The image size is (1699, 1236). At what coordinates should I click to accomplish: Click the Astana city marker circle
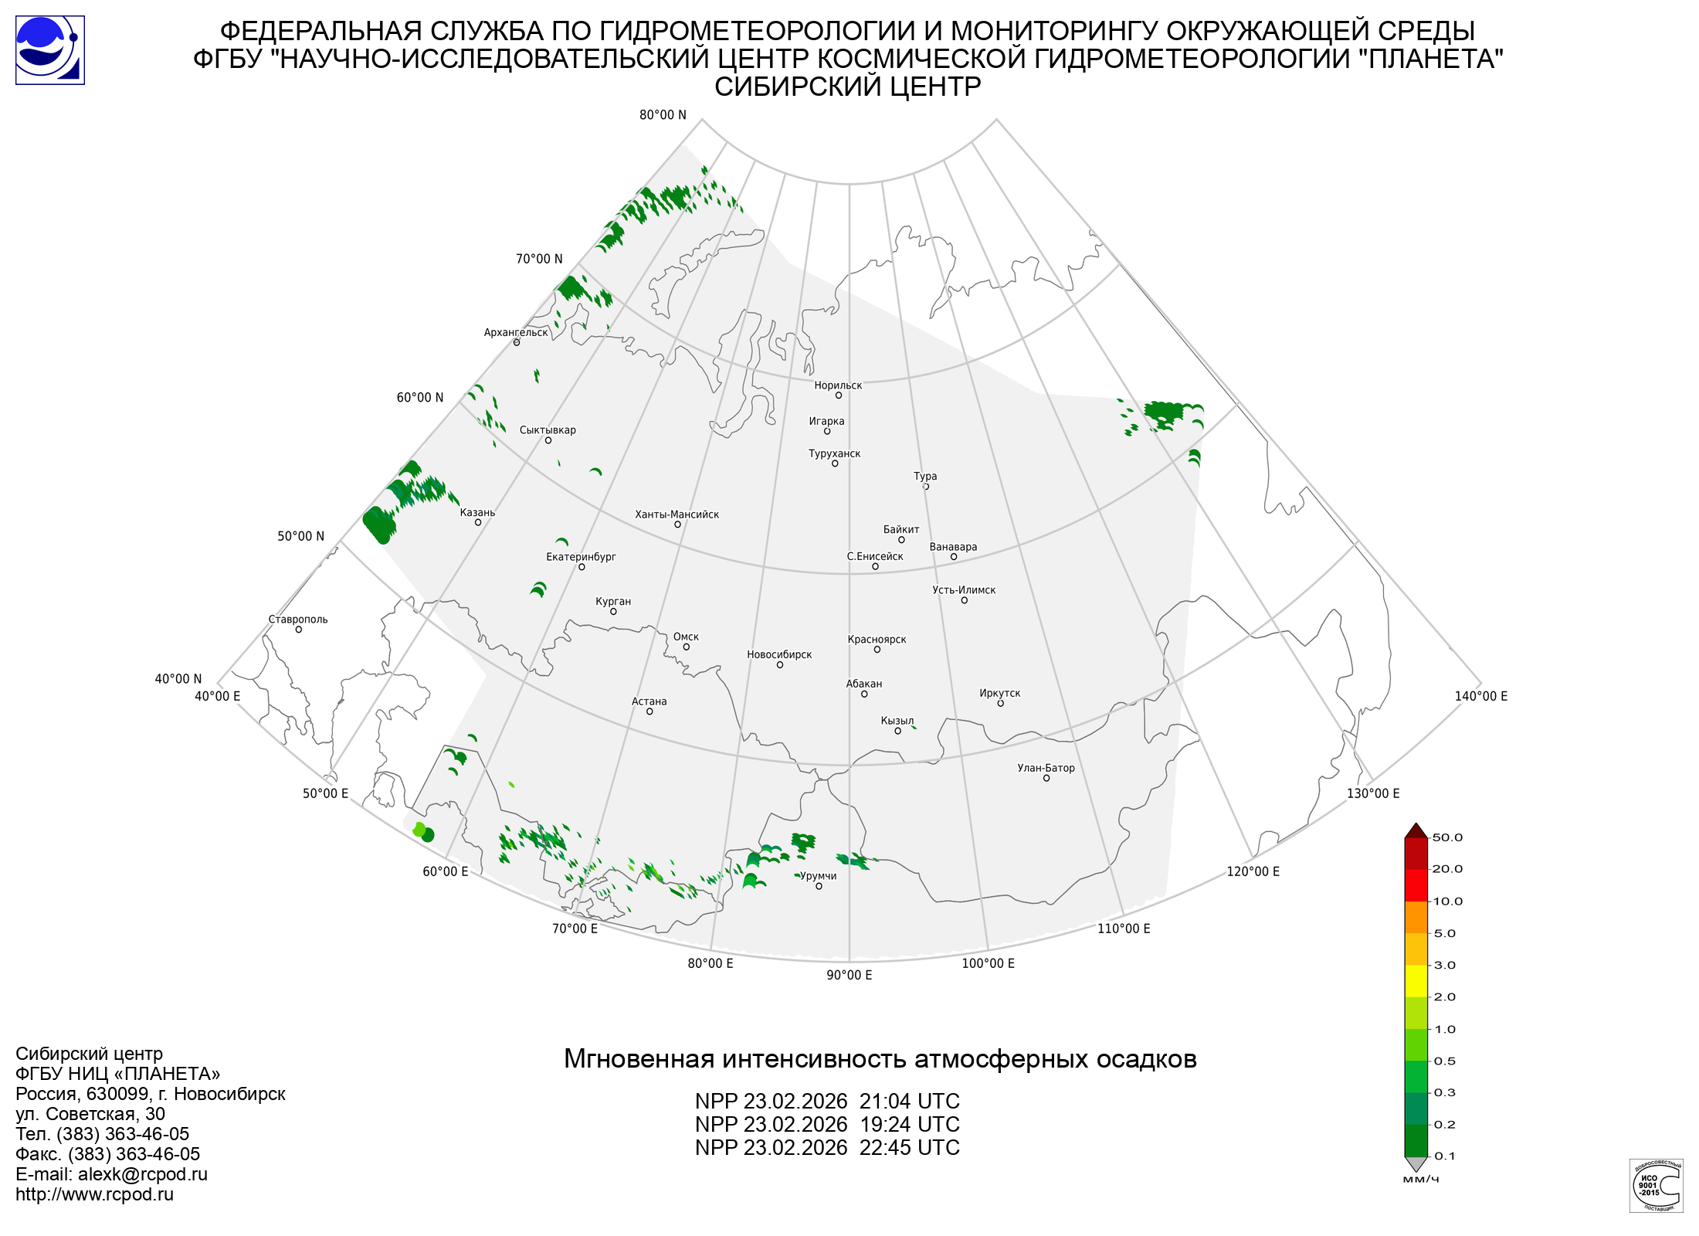coord(649,711)
